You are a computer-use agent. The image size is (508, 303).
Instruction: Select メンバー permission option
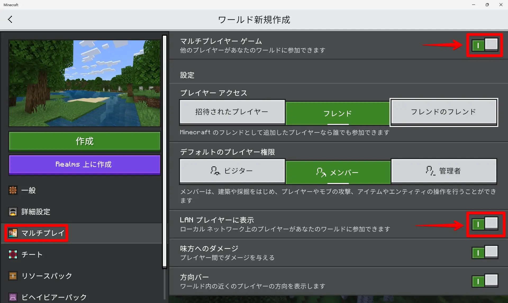[x=338, y=172]
